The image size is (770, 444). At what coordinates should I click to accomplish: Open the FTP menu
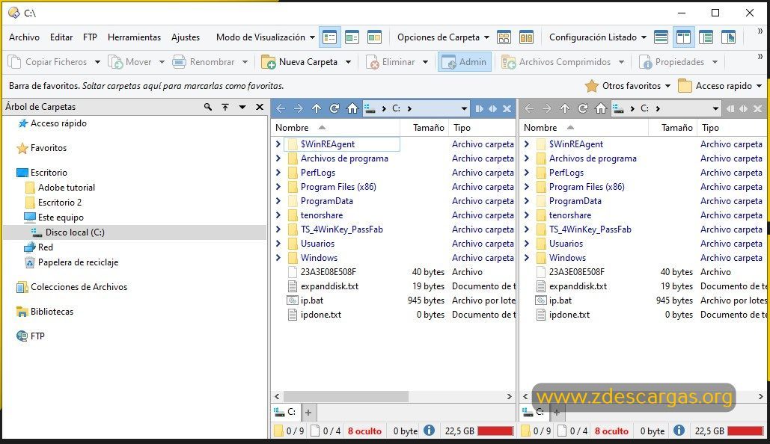coord(90,37)
